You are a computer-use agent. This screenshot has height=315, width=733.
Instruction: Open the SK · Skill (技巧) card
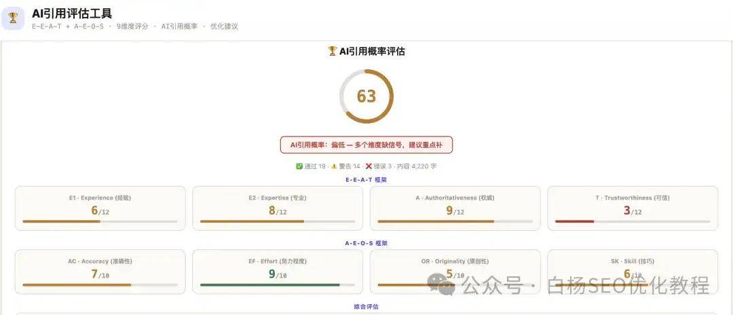pos(633,272)
